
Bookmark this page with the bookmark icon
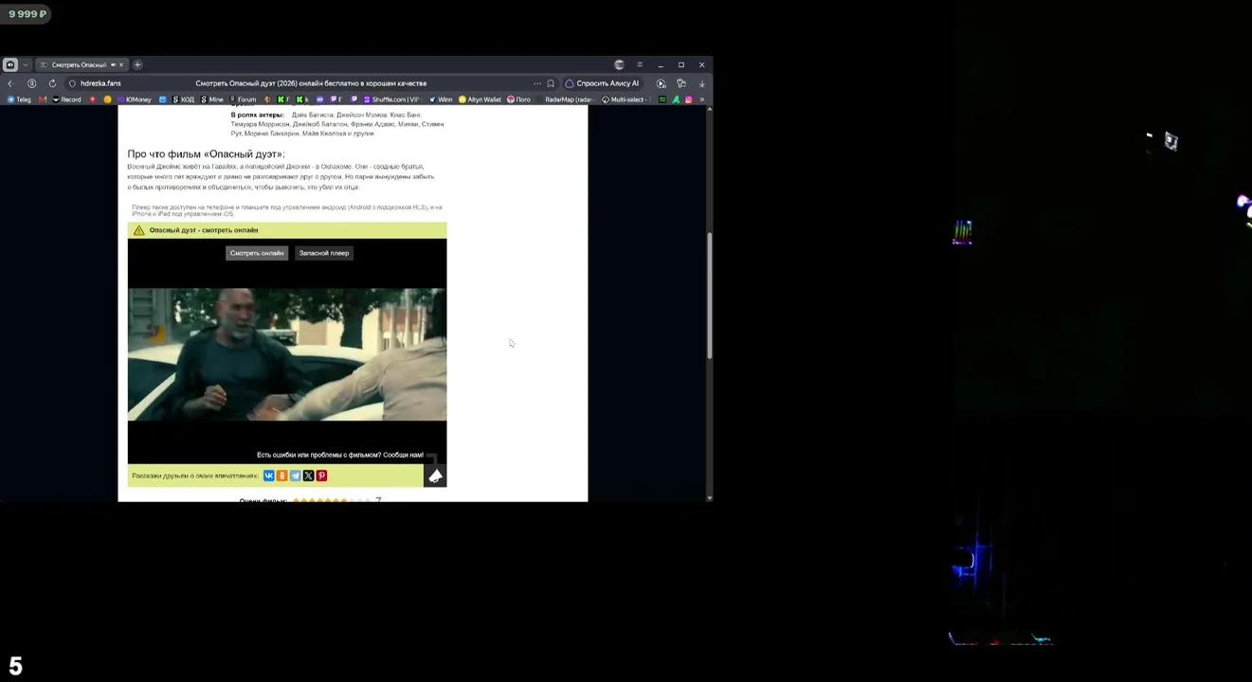click(x=551, y=83)
